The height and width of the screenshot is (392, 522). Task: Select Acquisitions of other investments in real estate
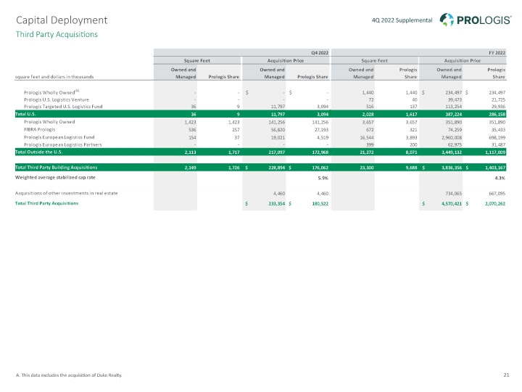click(66, 192)
